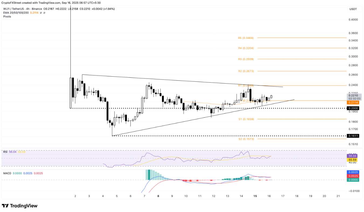Viewport: 364px width, 212px height.
Task: Expand the Pivots indicator legend entry
Action: [x=7, y=16]
